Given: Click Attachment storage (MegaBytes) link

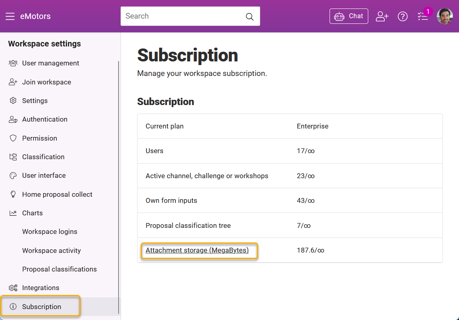Looking at the screenshot, I should tap(197, 251).
